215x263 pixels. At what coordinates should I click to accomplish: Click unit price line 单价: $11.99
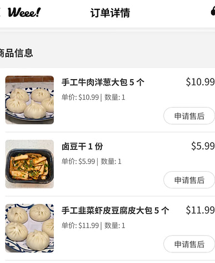tap(80, 226)
